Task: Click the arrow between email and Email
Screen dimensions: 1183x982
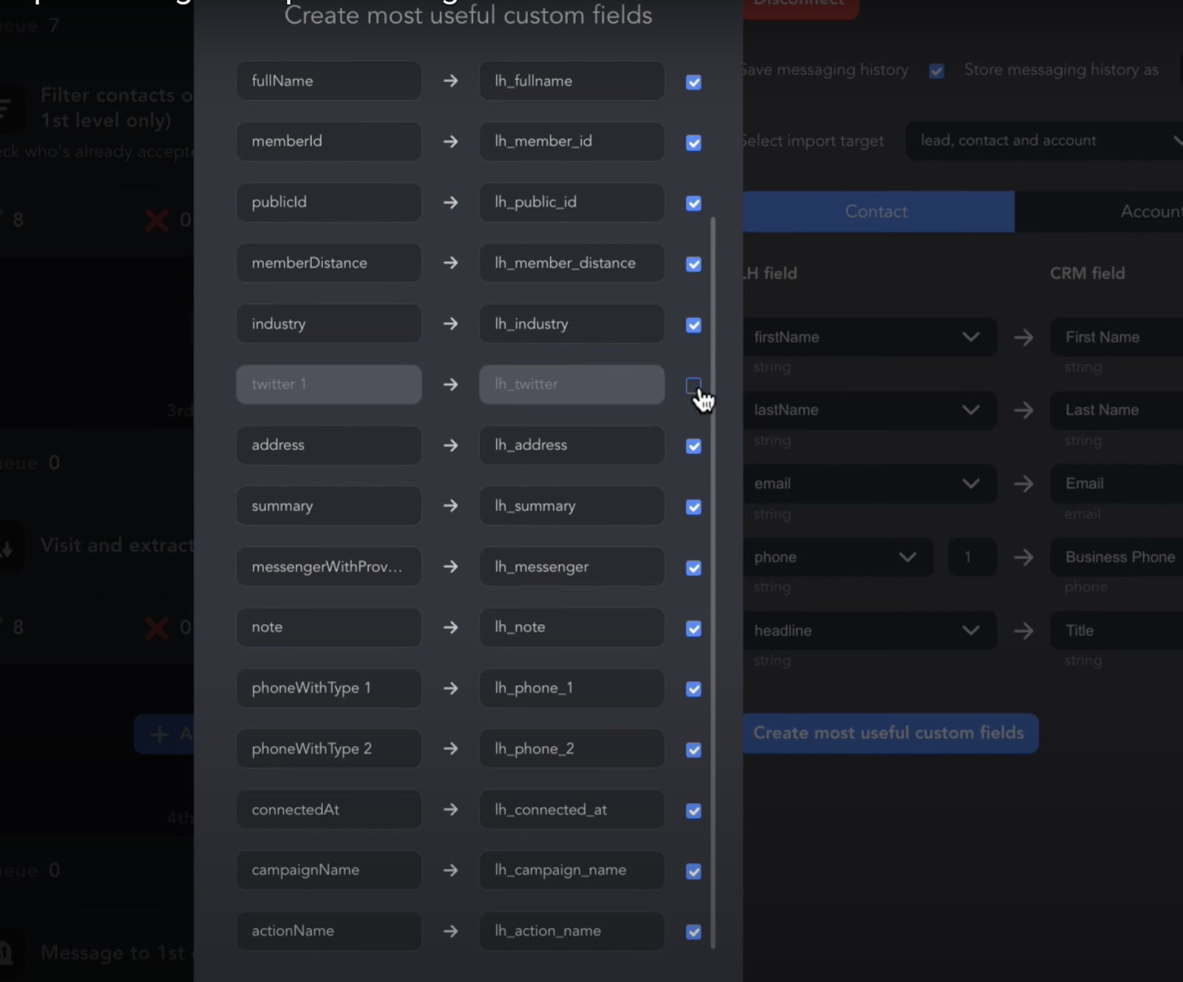Action: [x=1023, y=484]
